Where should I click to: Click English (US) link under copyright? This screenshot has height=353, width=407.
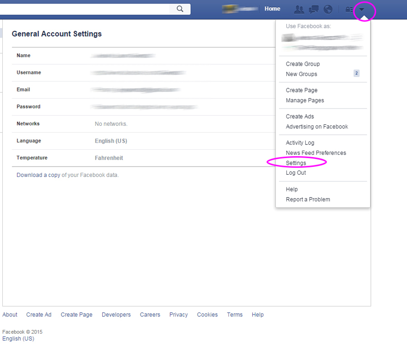point(18,339)
